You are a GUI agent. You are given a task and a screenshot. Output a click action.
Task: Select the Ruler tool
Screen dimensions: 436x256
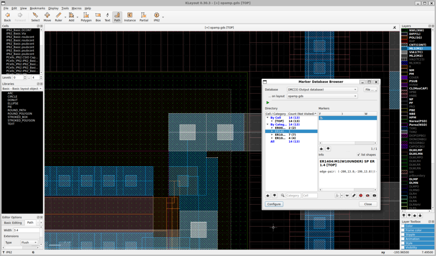tap(58, 17)
